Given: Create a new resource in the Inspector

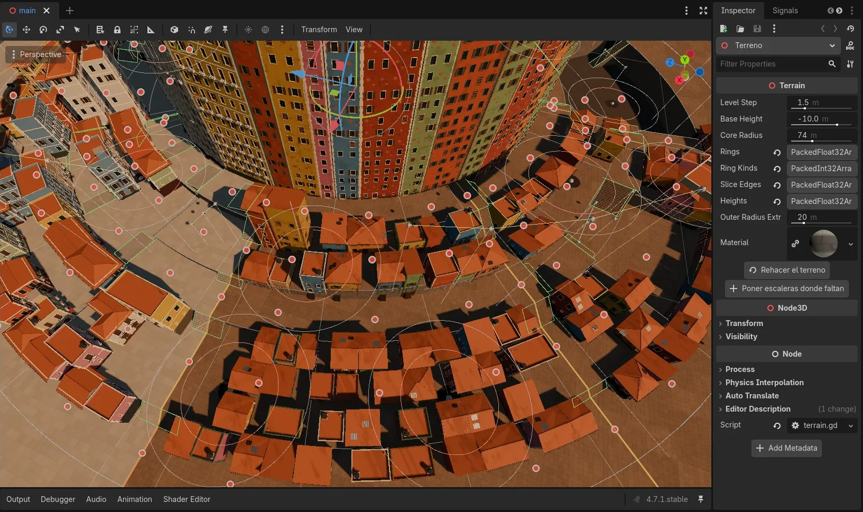Looking at the screenshot, I should 723,29.
